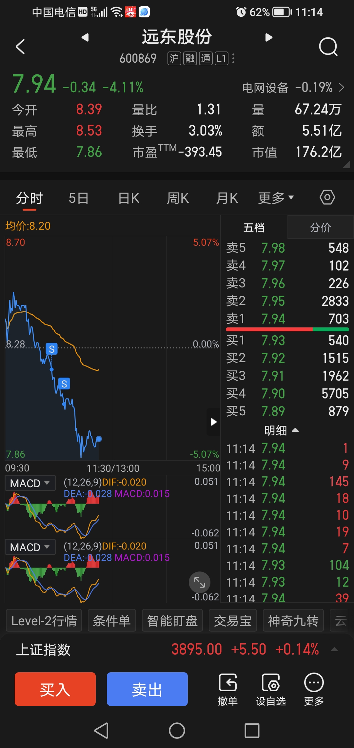Tap trade detail row with volume 104
The image size is (354, 748).
coord(287,565)
